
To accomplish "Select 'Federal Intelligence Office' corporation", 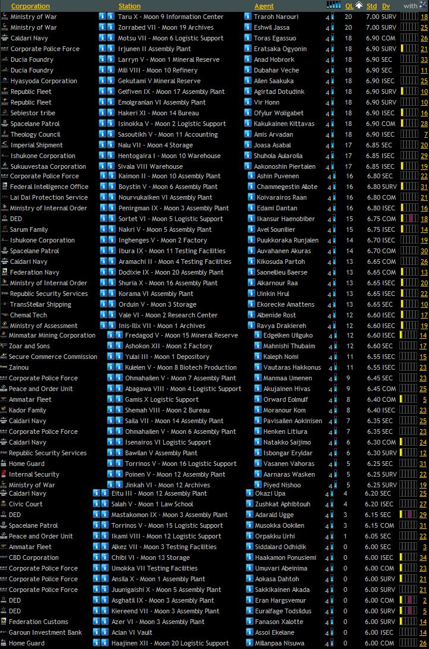I will click(x=49, y=187).
